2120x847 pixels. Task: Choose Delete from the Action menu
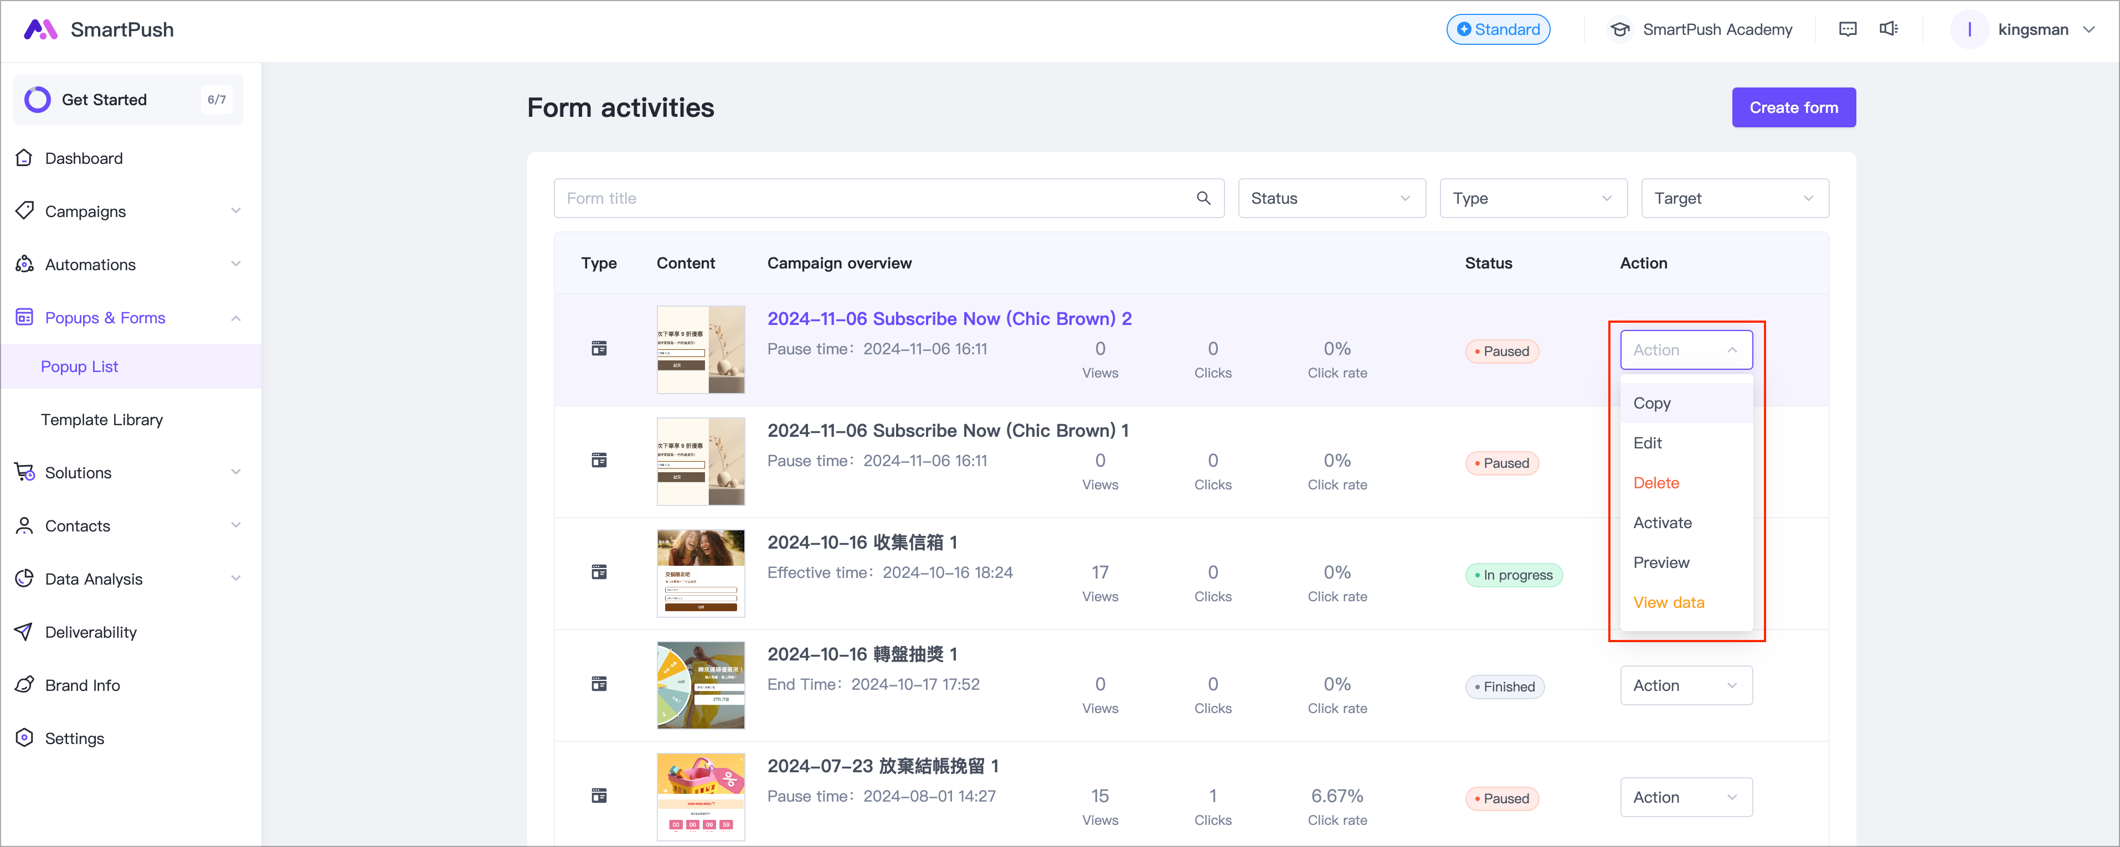(1656, 483)
